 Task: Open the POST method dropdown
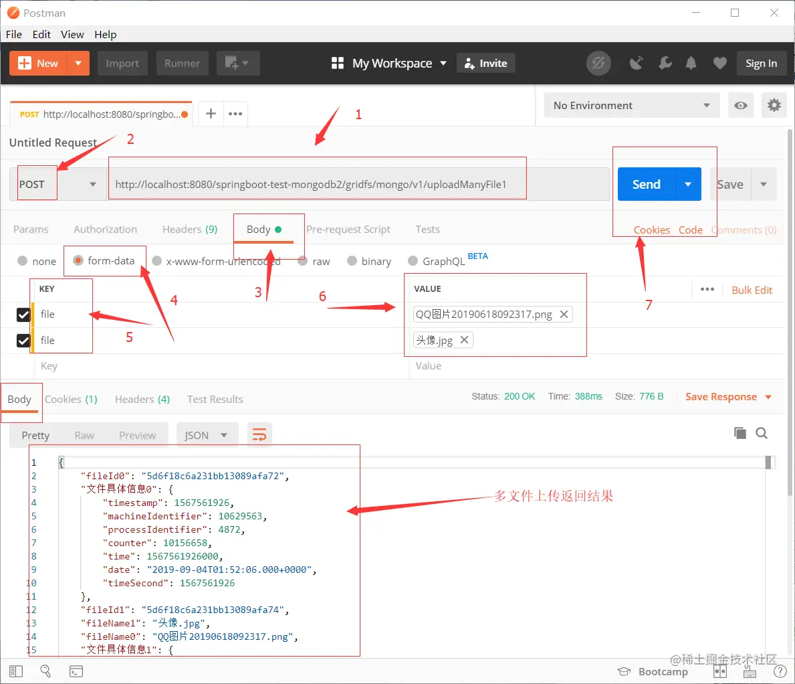(x=58, y=183)
